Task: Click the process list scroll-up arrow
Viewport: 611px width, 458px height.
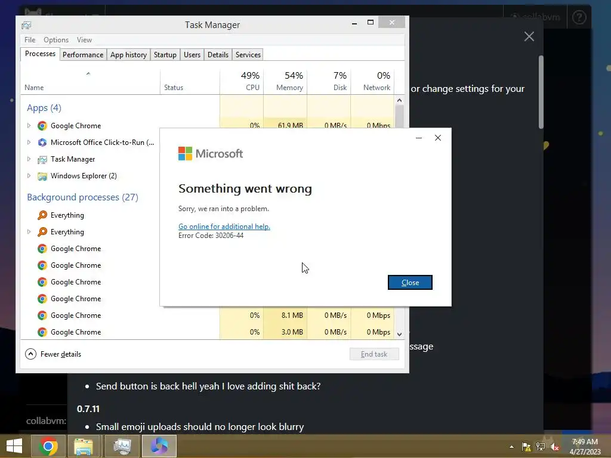Action: [399, 100]
